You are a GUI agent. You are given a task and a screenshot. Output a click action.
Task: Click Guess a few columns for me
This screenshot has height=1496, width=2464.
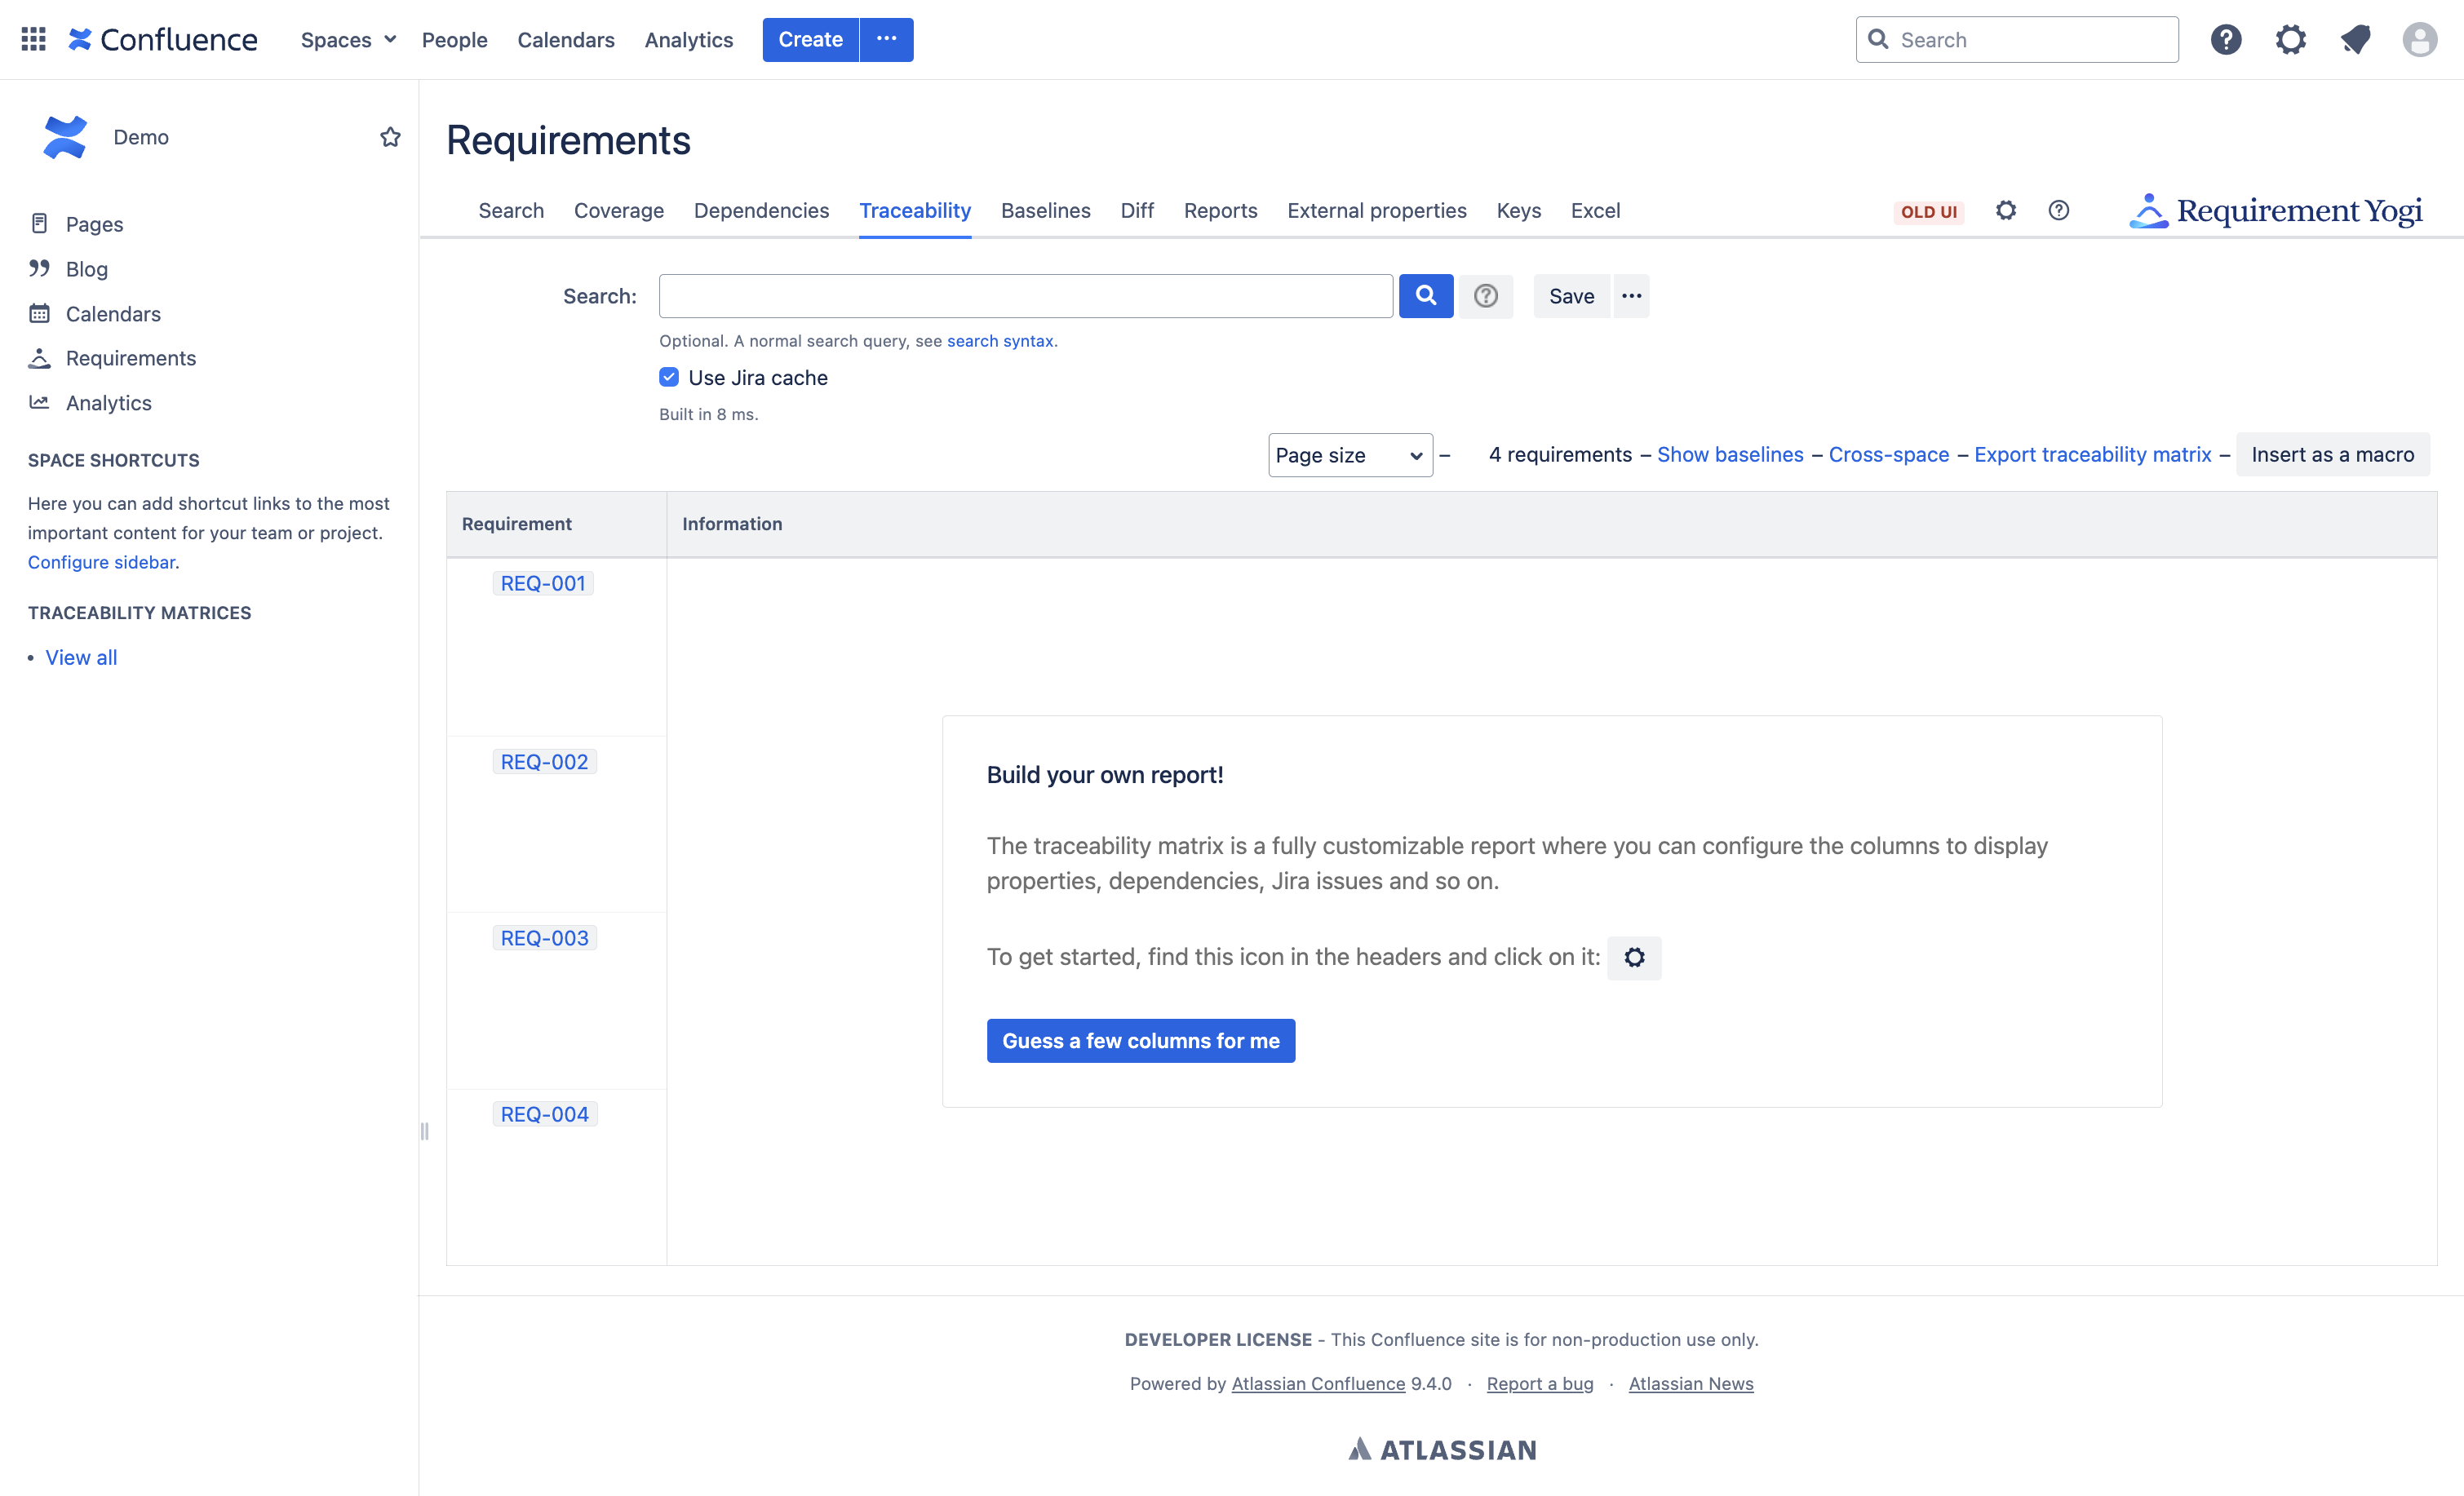coord(1140,1040)
